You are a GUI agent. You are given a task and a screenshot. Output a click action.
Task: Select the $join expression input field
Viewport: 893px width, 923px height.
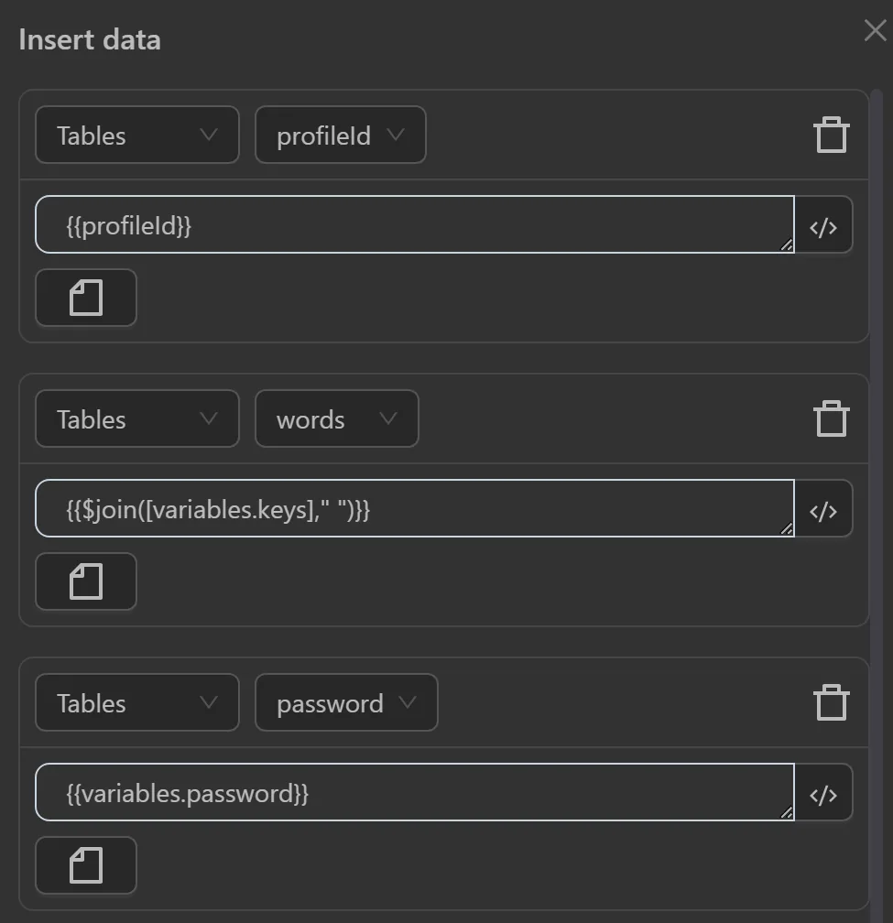pyautogui.click(x=412, y=508)
